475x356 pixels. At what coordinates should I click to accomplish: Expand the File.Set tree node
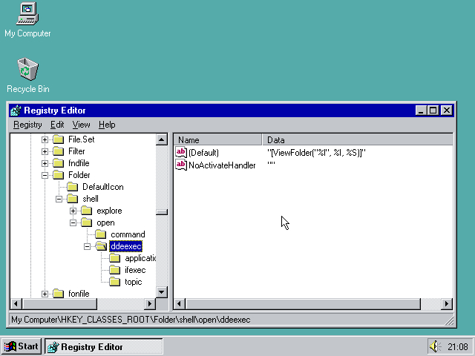45,139
